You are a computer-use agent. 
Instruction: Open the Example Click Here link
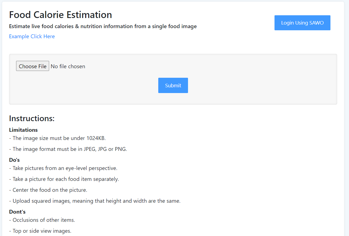click(32, 36)
